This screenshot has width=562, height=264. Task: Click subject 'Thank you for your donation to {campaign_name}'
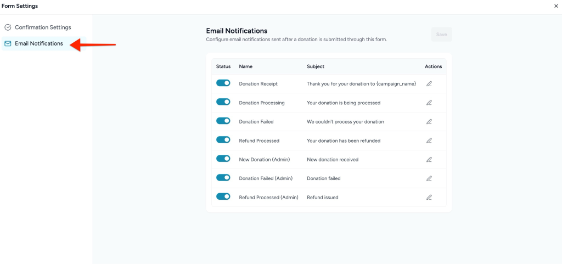[x=361, y=84]
